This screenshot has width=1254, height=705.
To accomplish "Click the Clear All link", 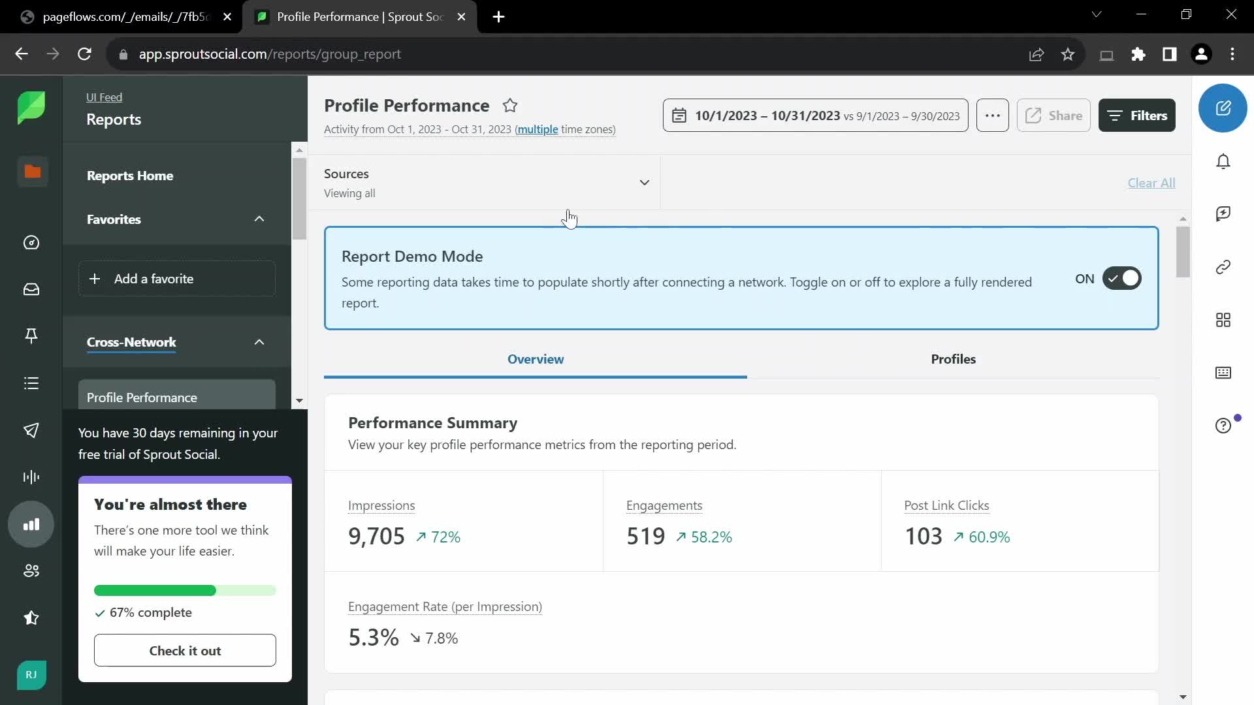I will (1151, 183).
